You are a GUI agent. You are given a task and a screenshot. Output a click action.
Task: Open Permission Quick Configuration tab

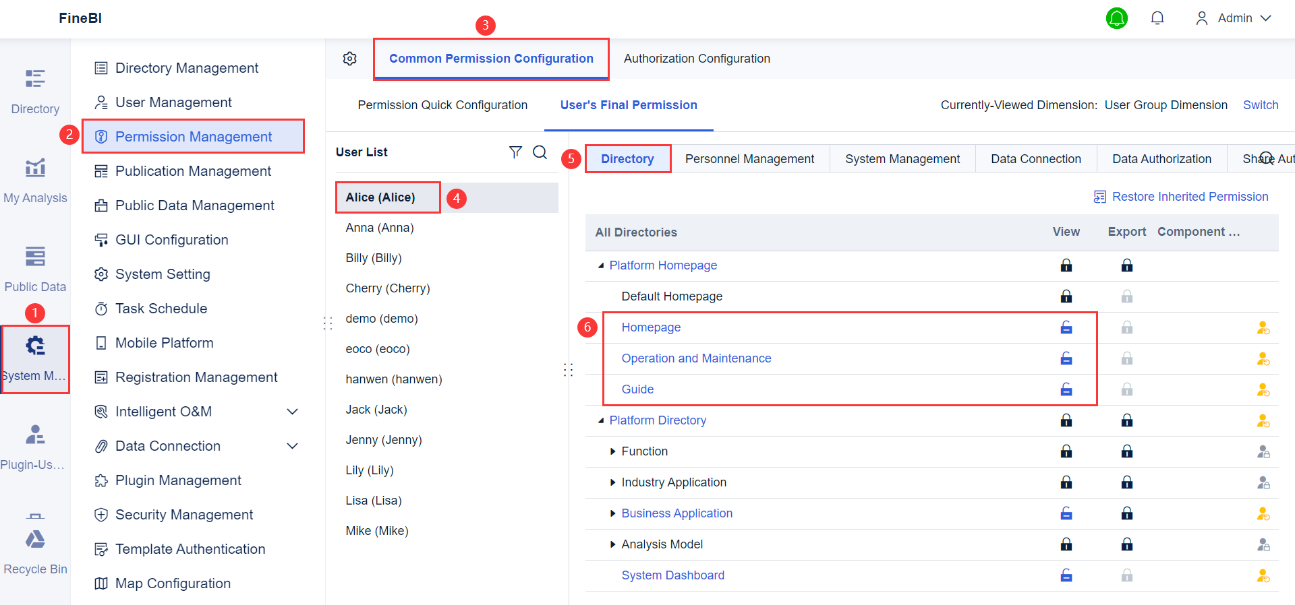(x=442, y=105)
